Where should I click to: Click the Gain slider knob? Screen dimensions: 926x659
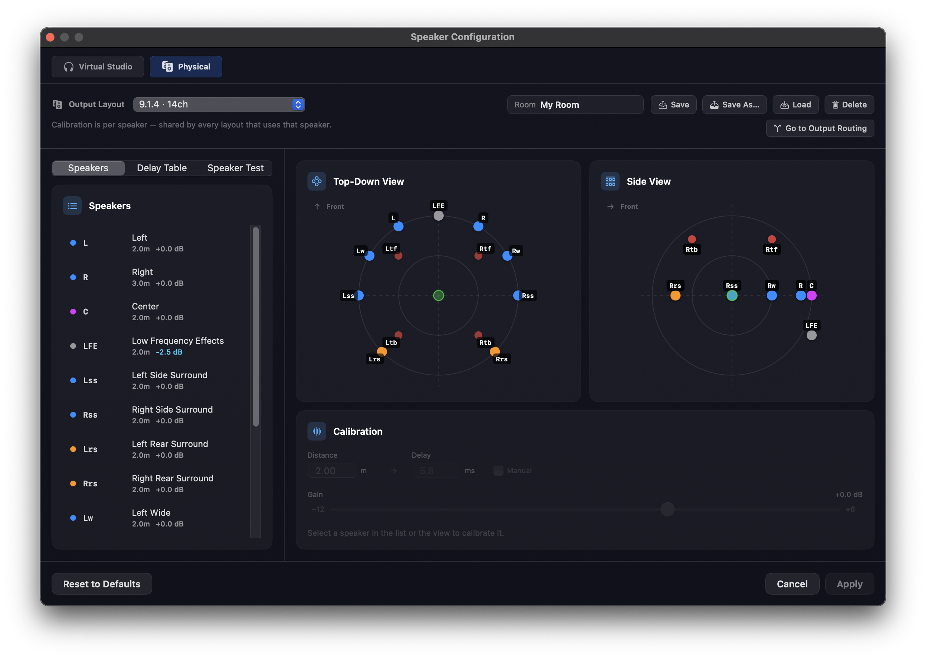(x=667, y=509)
